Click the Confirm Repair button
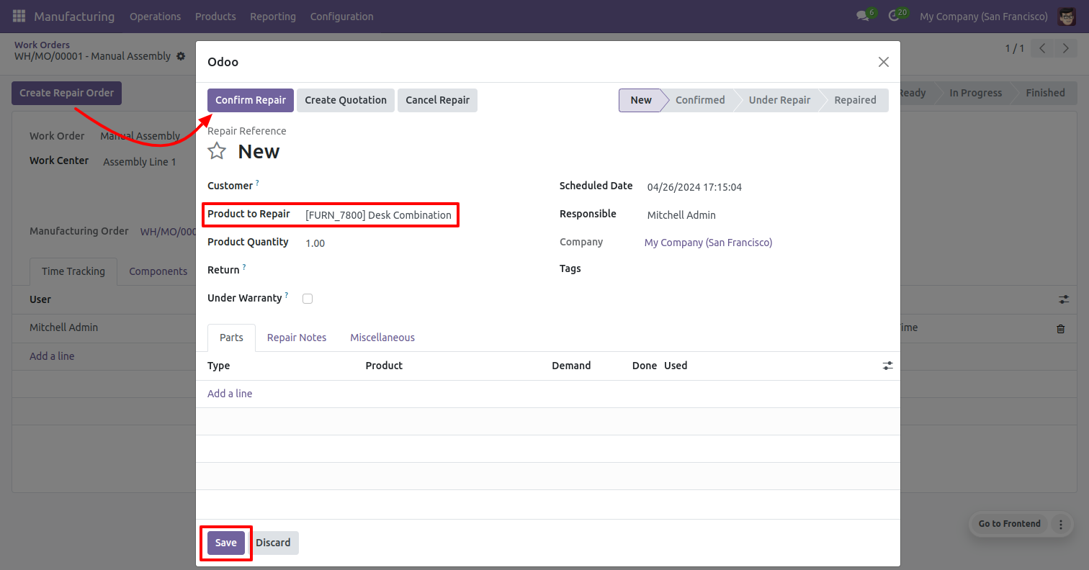Image resolution: width=1089 pixels, height=570 pixels. click(251, 100)
